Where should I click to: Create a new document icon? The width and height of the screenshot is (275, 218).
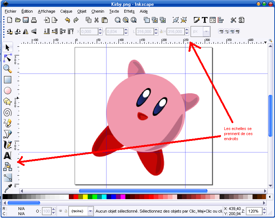point(9,20)
